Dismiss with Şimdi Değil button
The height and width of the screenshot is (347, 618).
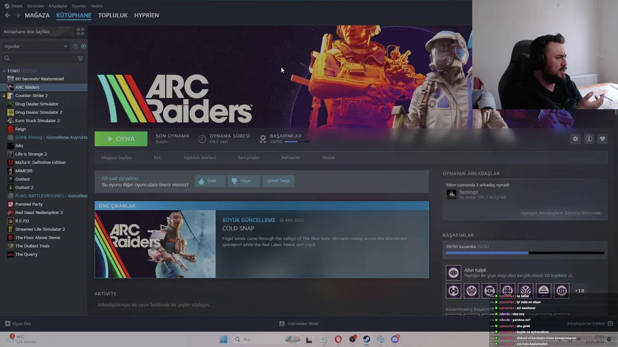pos(279,181)
